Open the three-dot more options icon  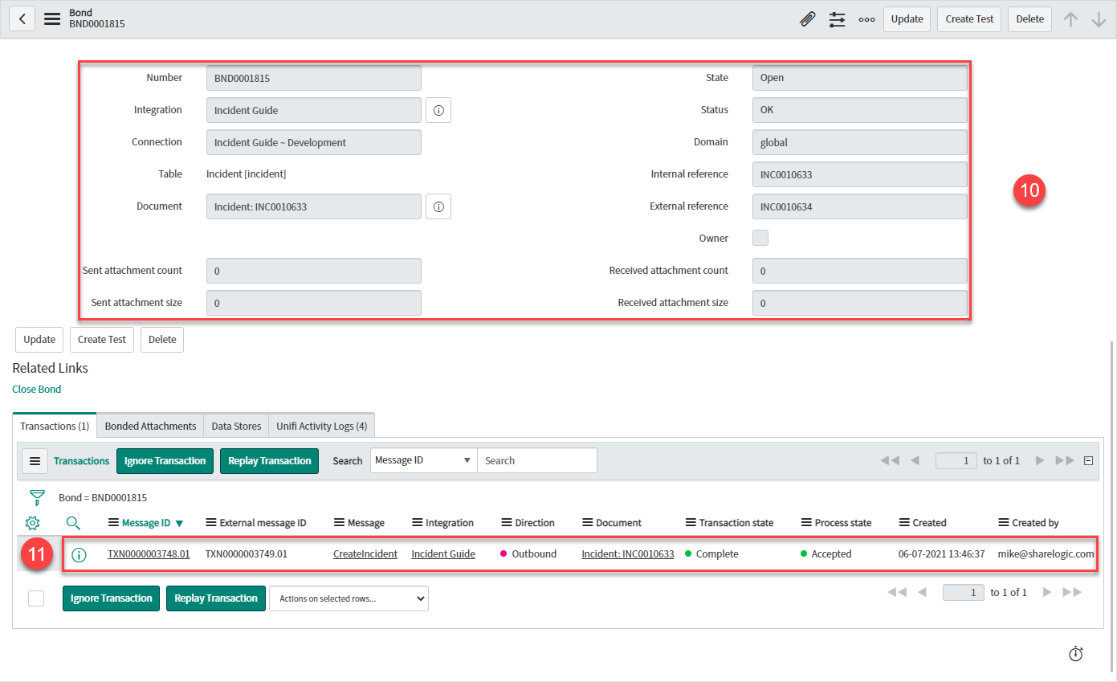(866, 19)
